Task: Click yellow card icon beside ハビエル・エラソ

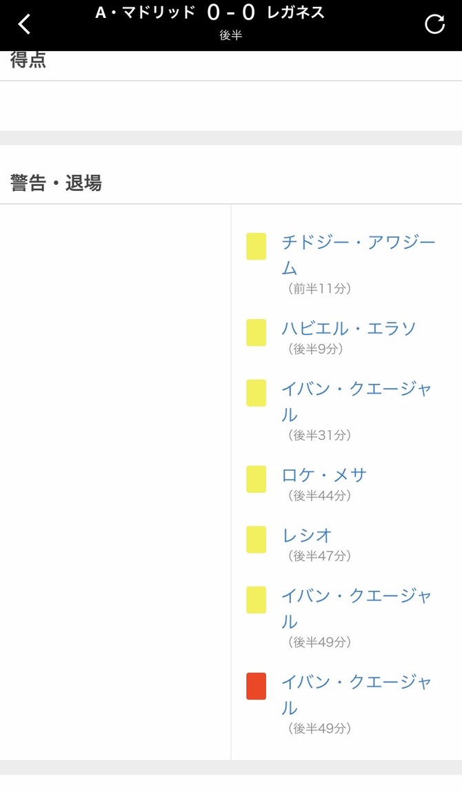Action: [257, 332]
